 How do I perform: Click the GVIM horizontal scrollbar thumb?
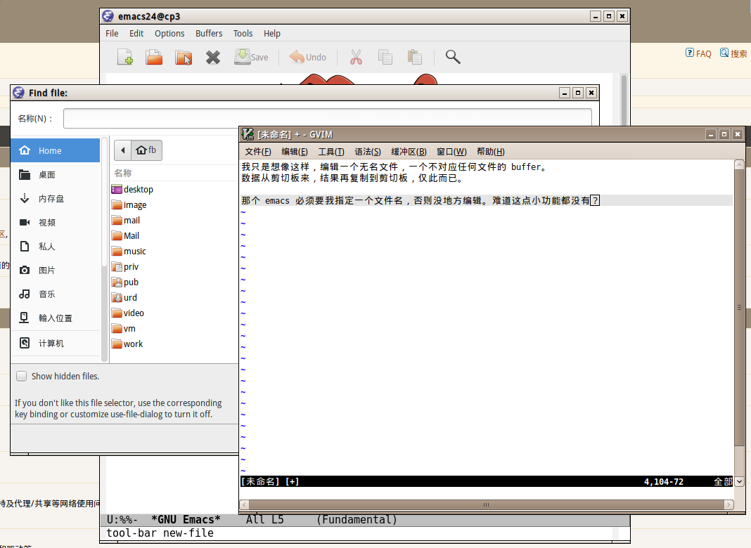[486, 504]
